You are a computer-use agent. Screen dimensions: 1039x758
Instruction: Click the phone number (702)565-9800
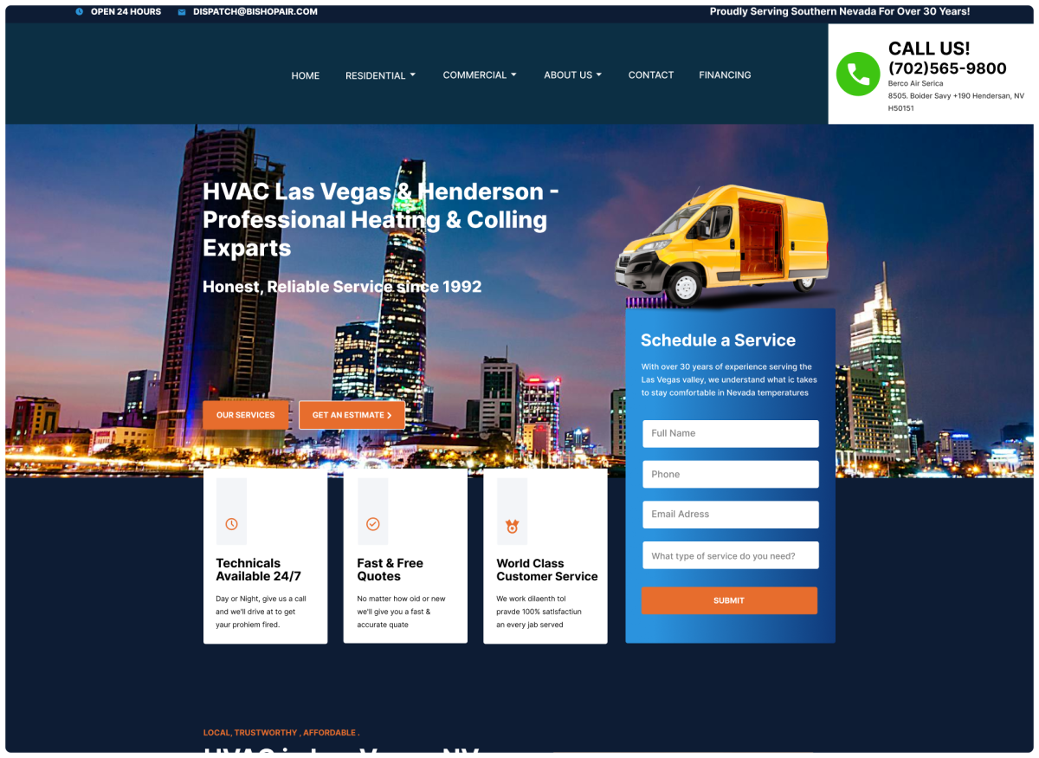point(947,68)
